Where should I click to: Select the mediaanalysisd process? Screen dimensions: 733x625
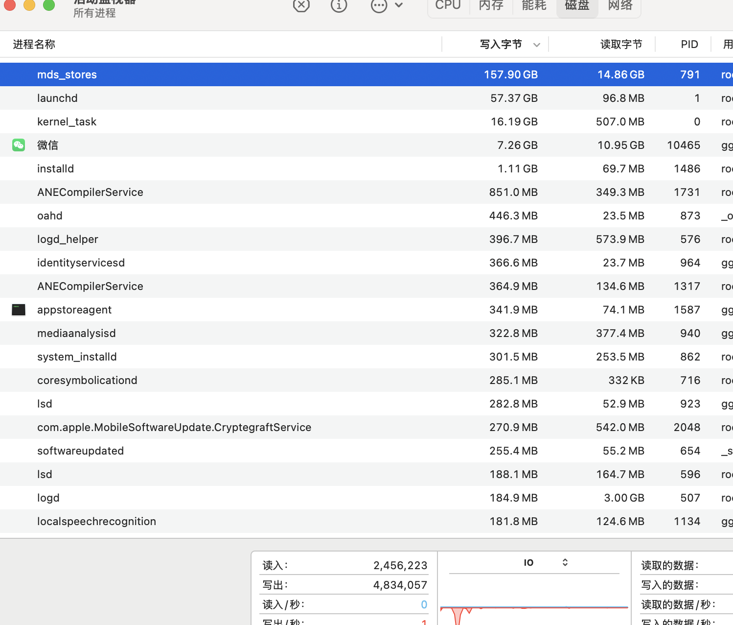point(366,333)
